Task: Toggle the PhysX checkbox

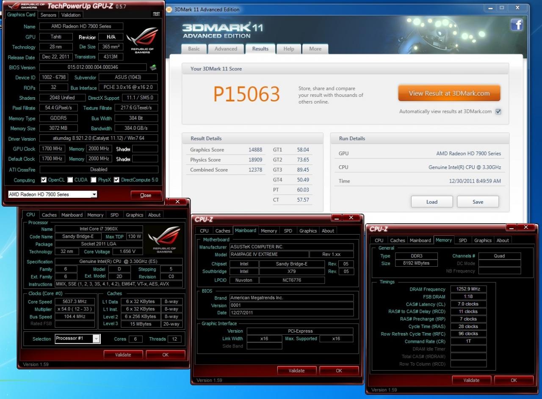Action: coord(93,180)
